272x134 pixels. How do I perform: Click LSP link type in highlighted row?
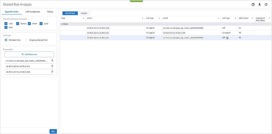[x=223, y=38]
